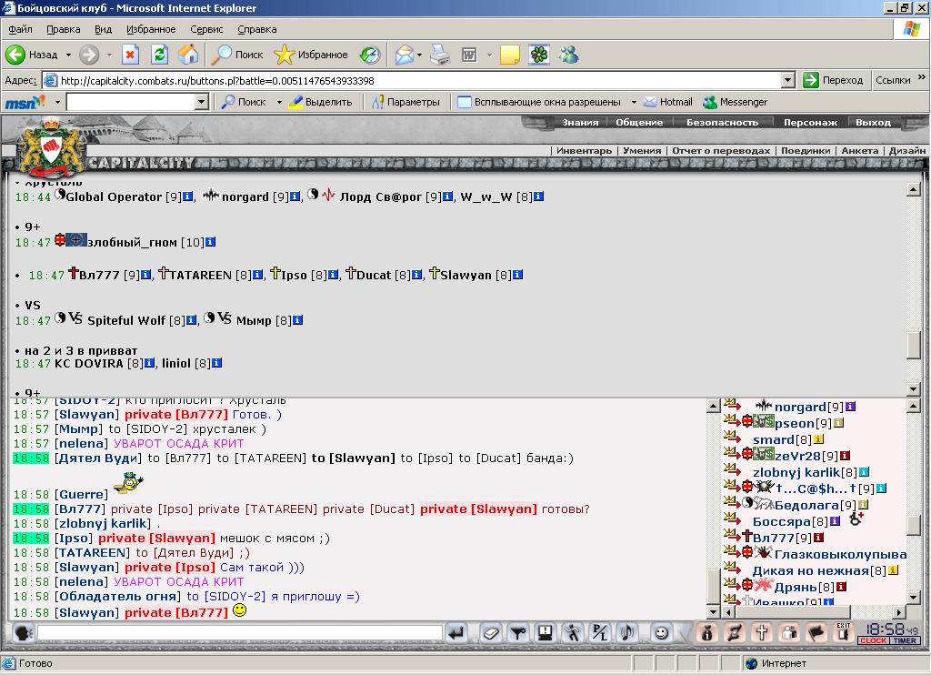Open the MSN Поиск options dropdown arrow
The height and width of the screenshot is (675, 931).
pyautogui.click(x=279, y=102)
